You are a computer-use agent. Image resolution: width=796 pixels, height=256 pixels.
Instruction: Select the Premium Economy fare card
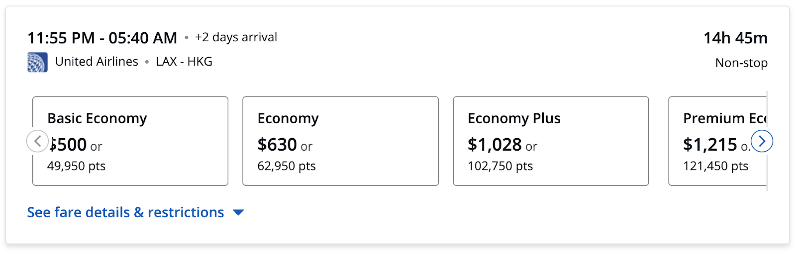pos(717,141)
